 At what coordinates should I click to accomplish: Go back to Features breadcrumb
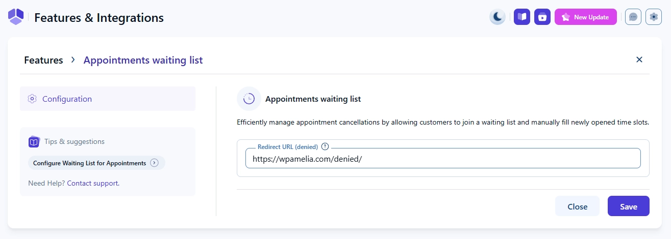[43, 60]
